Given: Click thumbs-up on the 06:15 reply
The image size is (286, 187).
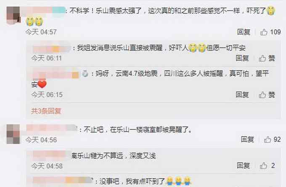Looking at the screenshot, I should pyautogui.click(x=262, y=95).
